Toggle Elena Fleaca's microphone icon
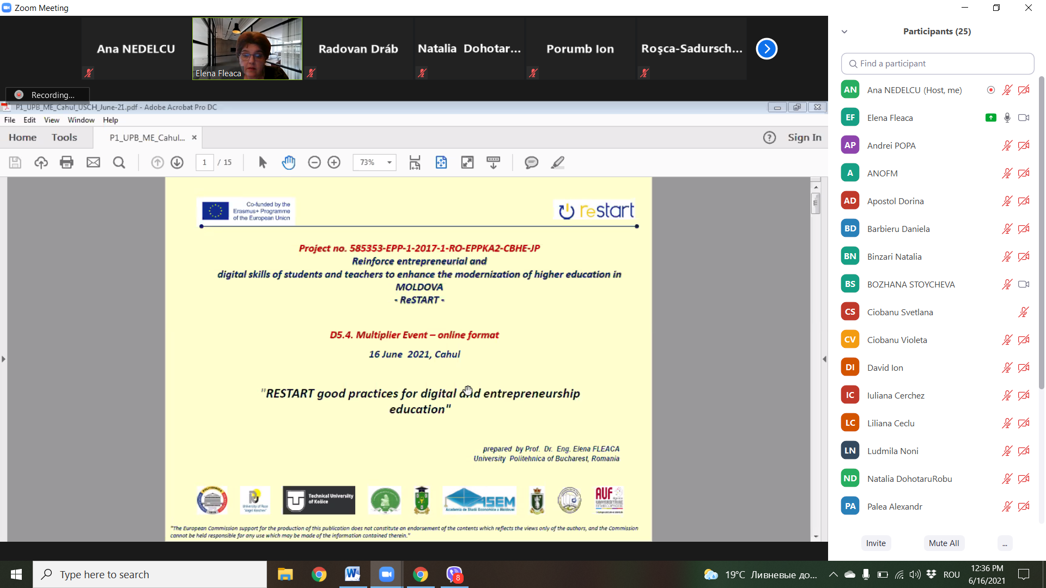1046x588 pixels. coord(1007,118)
